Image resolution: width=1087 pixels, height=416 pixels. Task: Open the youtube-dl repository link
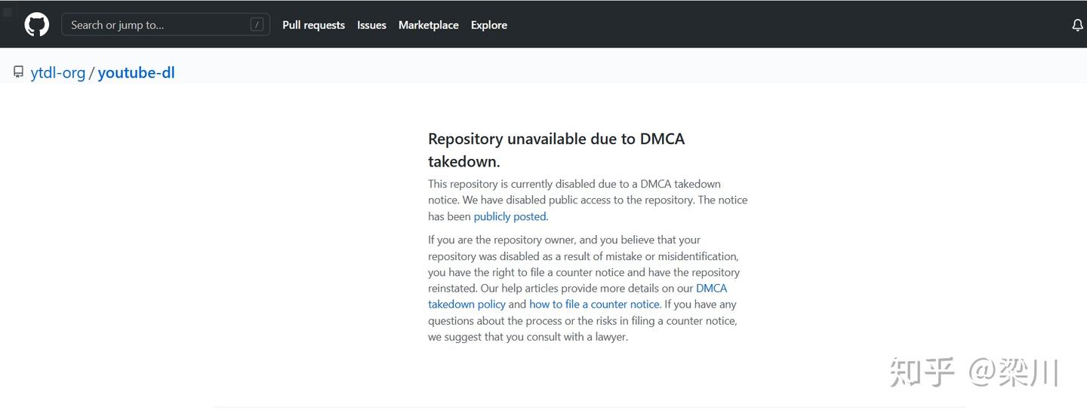[136, 73]
